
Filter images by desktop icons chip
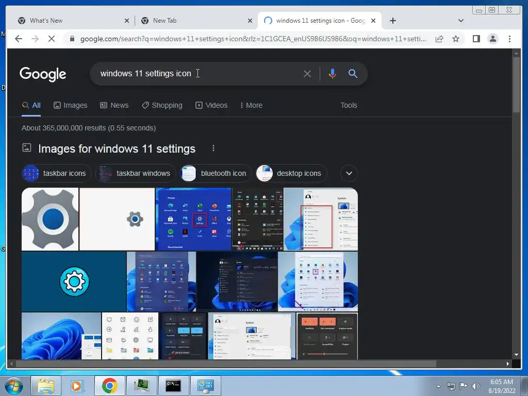(291, 173)
